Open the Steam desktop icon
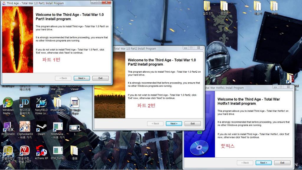 (41, 129)
